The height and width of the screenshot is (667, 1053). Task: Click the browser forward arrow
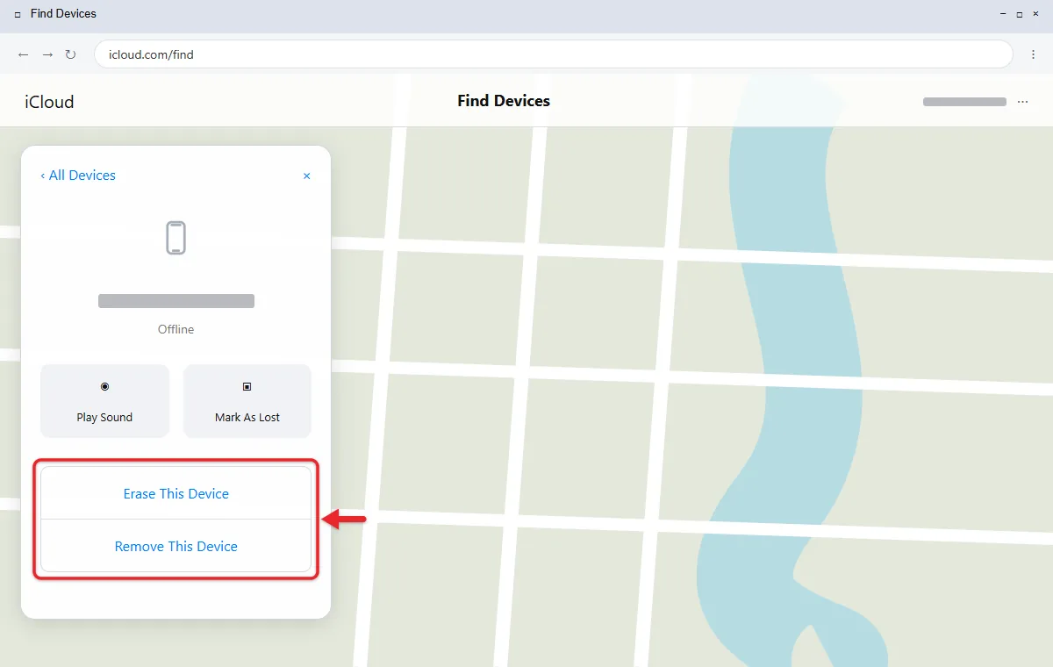[47, 54]
